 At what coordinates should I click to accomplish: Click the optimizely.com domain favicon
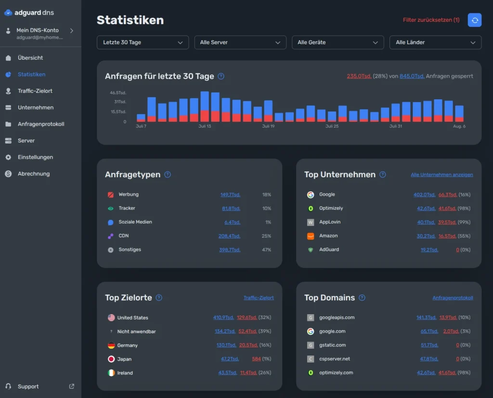pos(311,373)
